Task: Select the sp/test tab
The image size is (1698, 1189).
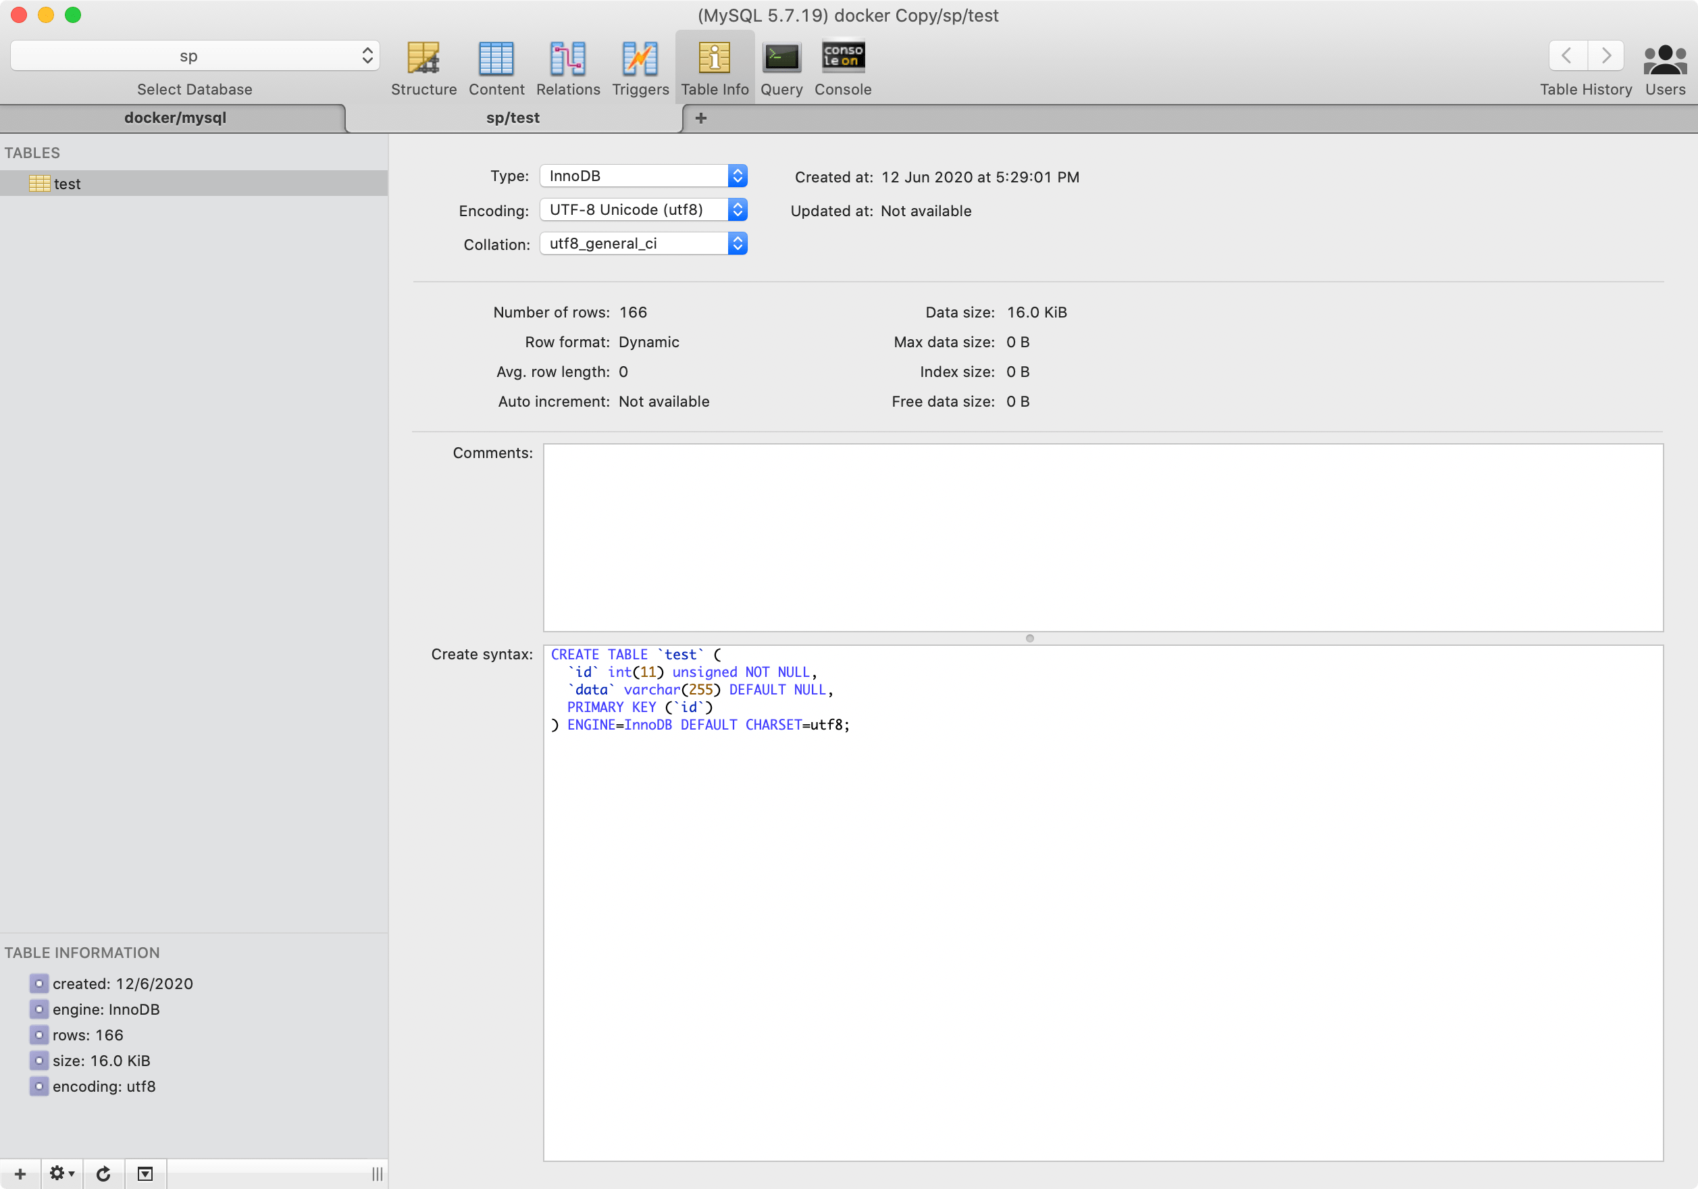Action: click(513, 118)
